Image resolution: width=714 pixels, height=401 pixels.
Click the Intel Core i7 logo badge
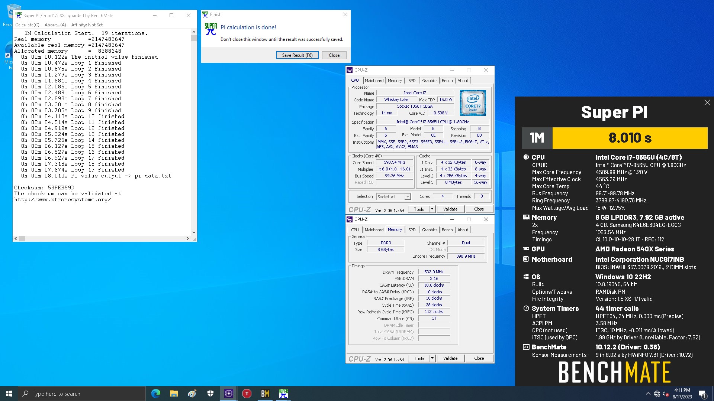coord(473,102)
